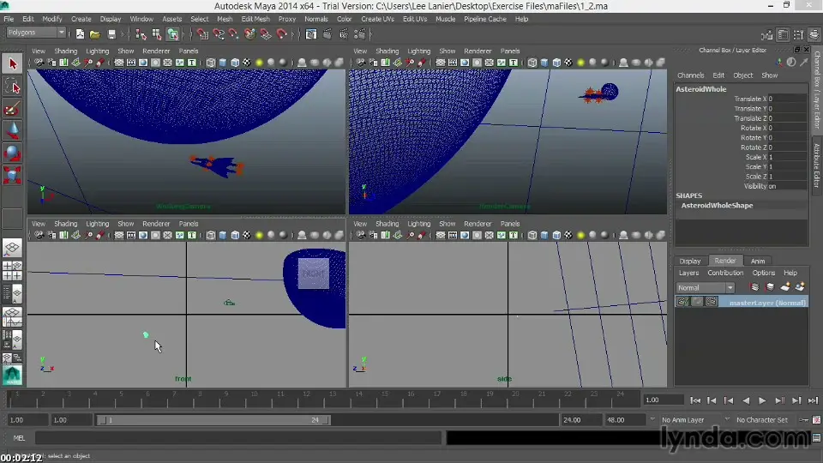Select the arrow Select tool in toolbox

pyautogui.click(x=13, y=63)
